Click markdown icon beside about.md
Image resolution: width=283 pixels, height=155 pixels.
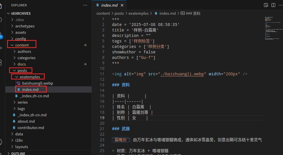tap(14, 121)
